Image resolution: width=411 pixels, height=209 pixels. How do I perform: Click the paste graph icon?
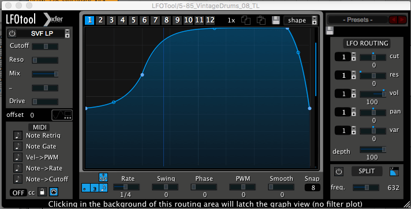[261, 20]
